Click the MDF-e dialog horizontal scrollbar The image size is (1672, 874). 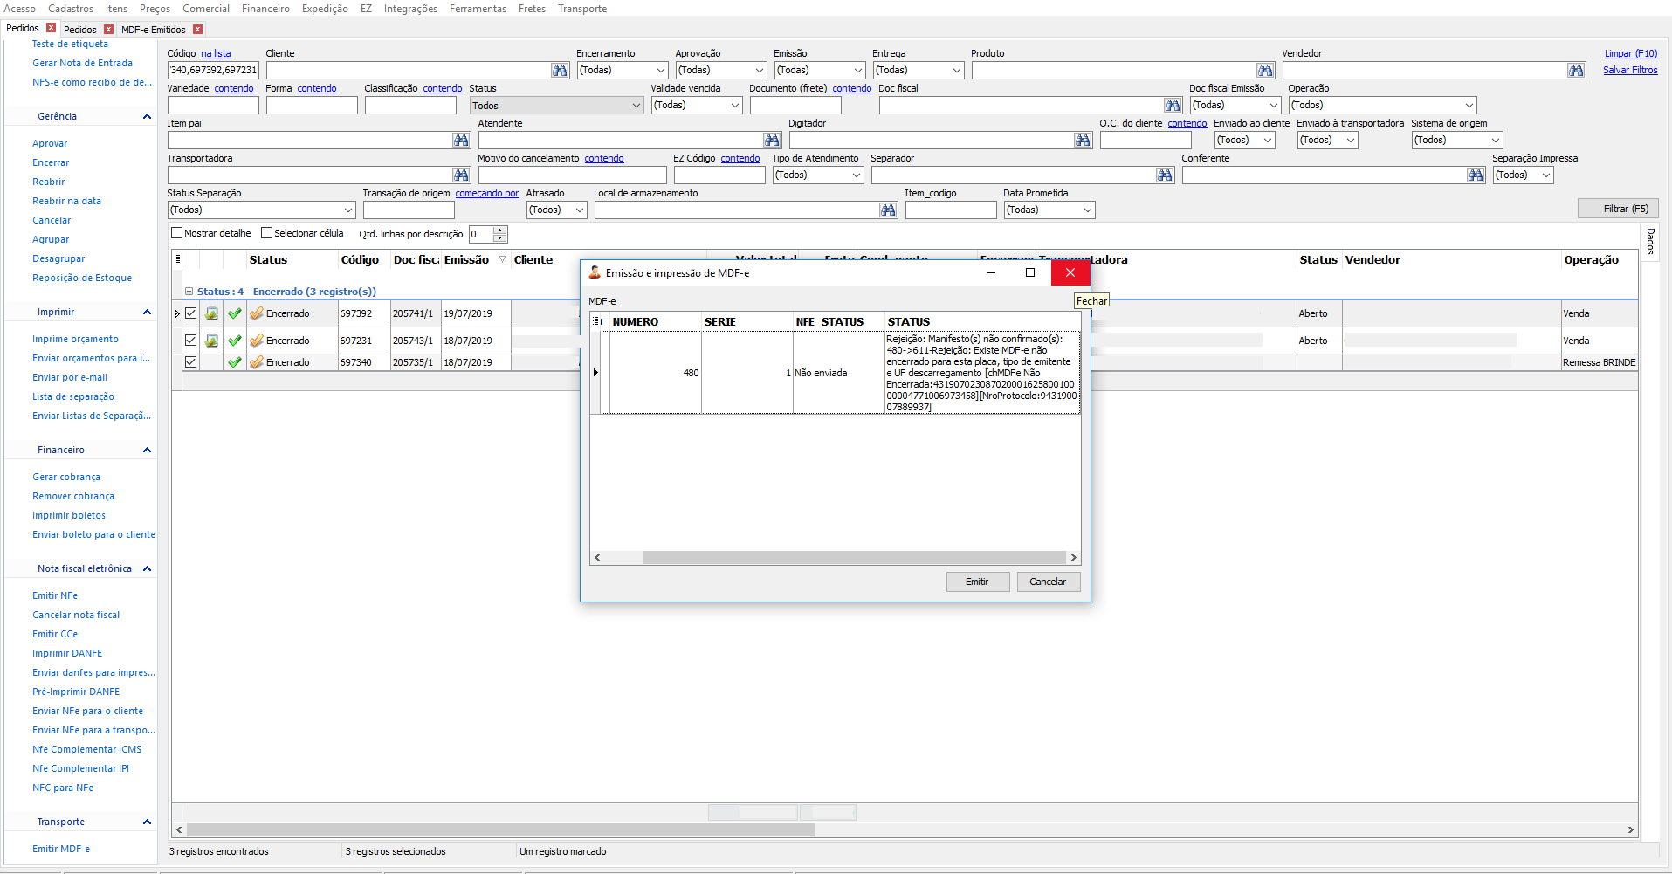(854, 557)
